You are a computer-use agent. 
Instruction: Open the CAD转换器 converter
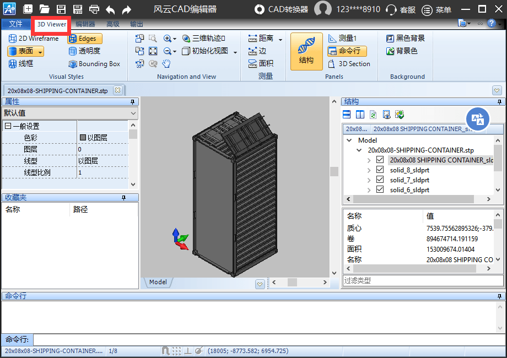tap(281, 9)
